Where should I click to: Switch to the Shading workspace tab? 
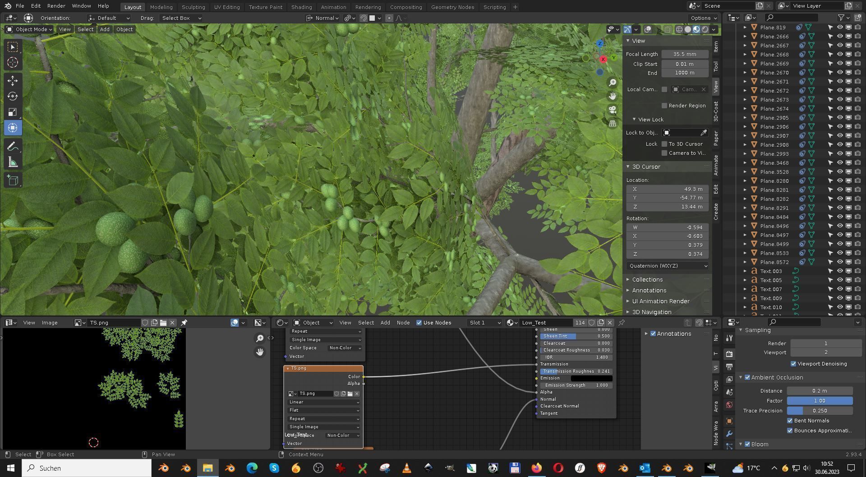301,7
